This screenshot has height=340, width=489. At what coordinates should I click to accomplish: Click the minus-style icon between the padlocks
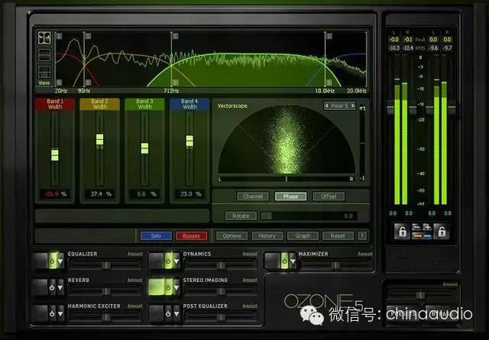[416, 227]
